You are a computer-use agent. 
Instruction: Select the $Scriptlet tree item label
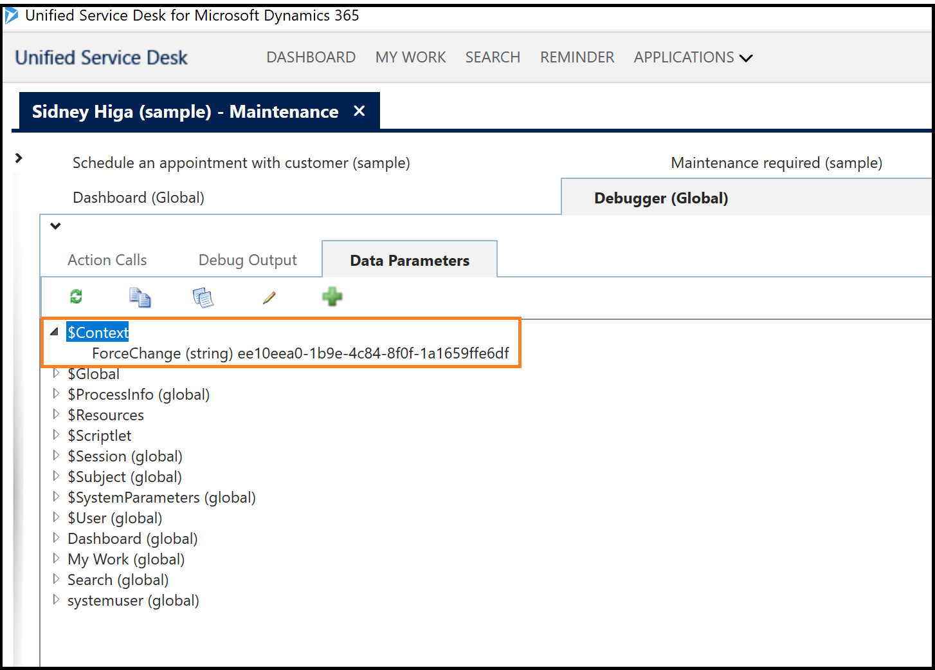pyautogui.click(x=100, y=436)
